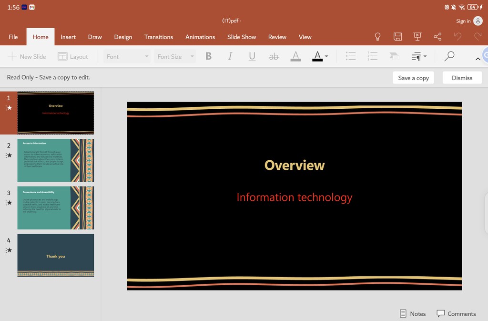Switch to the Transitions tab
488x321 pixels.
pos(159,37)
